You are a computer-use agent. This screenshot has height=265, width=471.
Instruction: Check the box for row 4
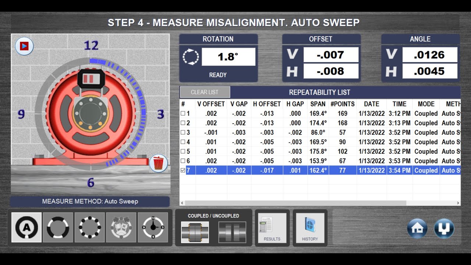pos(183,142)
